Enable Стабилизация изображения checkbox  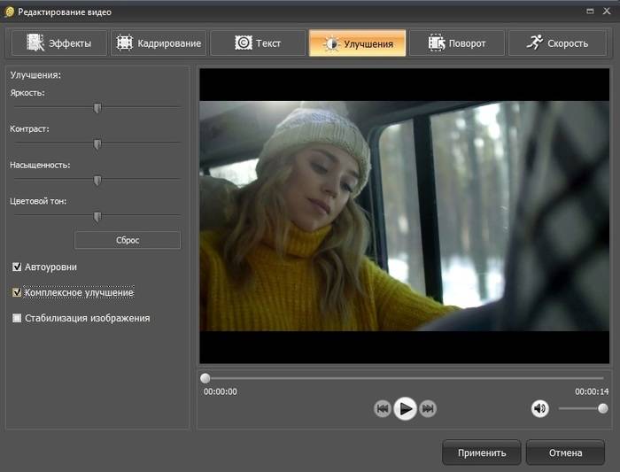[x=17, y=318]
